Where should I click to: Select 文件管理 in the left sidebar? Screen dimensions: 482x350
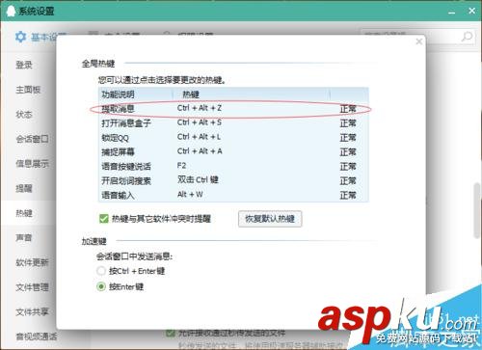pyautogui.click(x=32, y=287)
